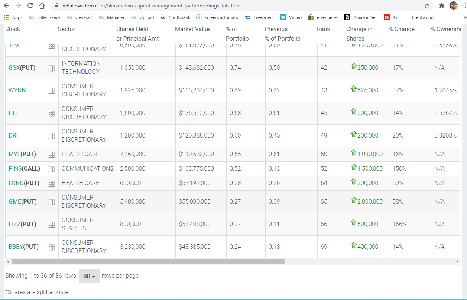
Task: Open the eBay Seller bookmark
Action: click(323, 17)
